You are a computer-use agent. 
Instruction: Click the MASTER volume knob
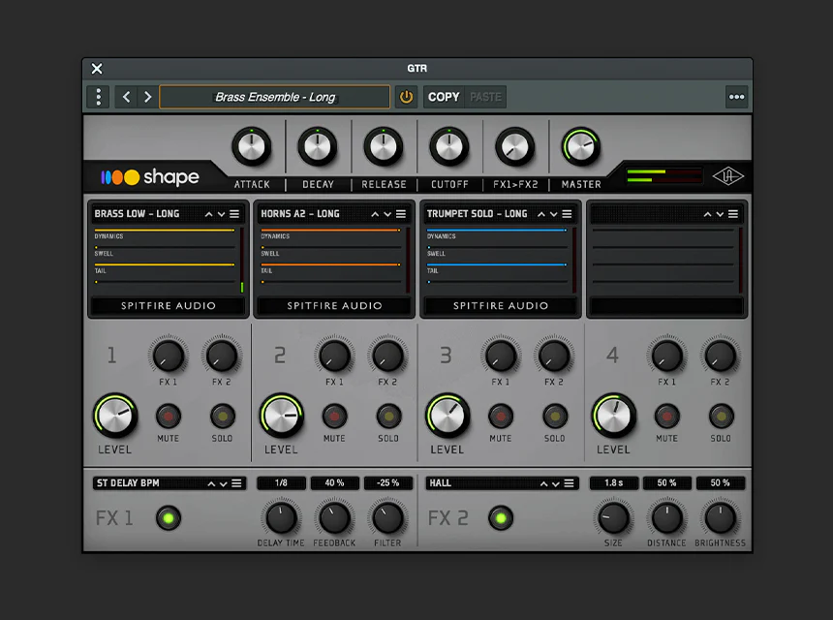(580, 146)
